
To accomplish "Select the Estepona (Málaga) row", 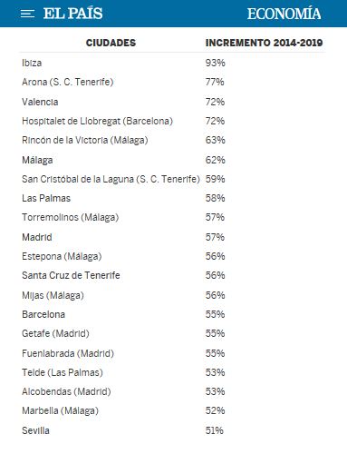I will tap(172, 256).
